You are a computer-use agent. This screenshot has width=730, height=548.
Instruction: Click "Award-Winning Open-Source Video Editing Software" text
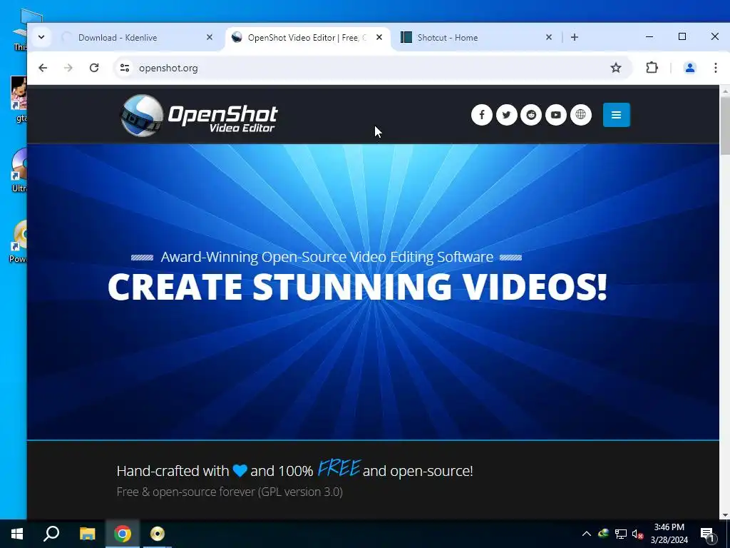click(327, 257)
